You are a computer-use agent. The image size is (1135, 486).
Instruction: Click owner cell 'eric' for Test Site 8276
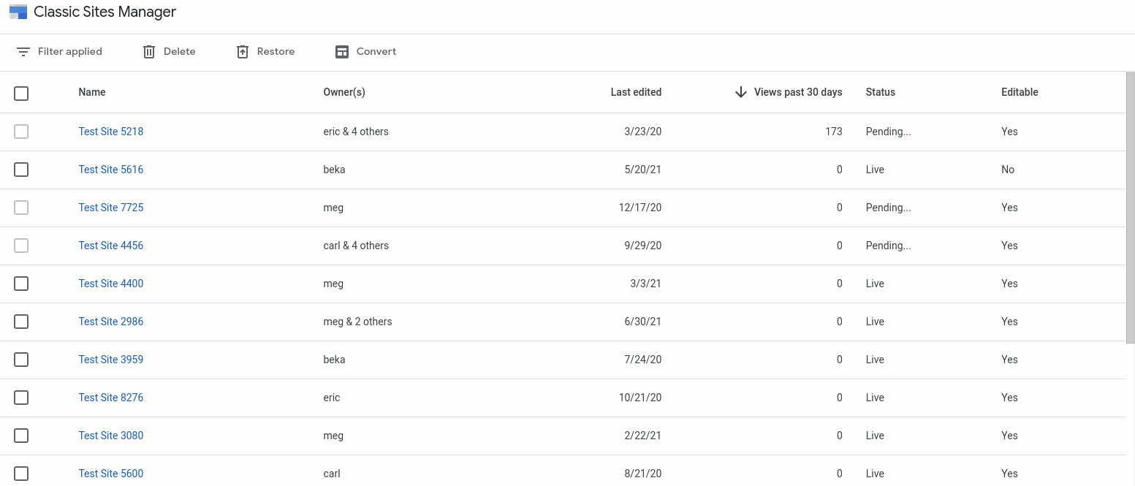tap(332, 398)
